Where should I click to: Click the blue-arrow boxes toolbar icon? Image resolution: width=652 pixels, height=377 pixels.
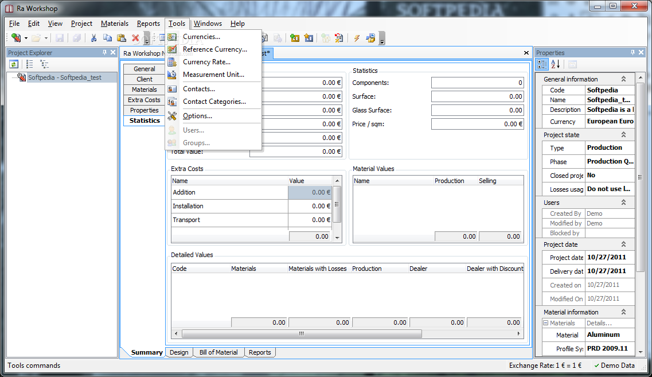point(370,38)
